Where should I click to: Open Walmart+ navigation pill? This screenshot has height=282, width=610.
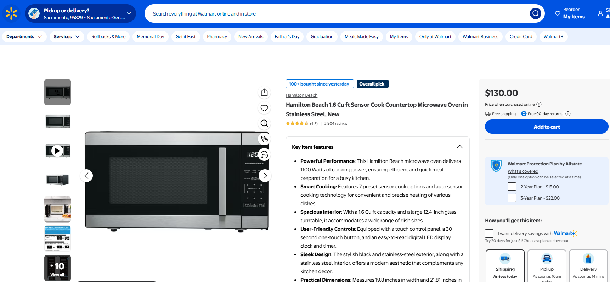coord(553,37)
